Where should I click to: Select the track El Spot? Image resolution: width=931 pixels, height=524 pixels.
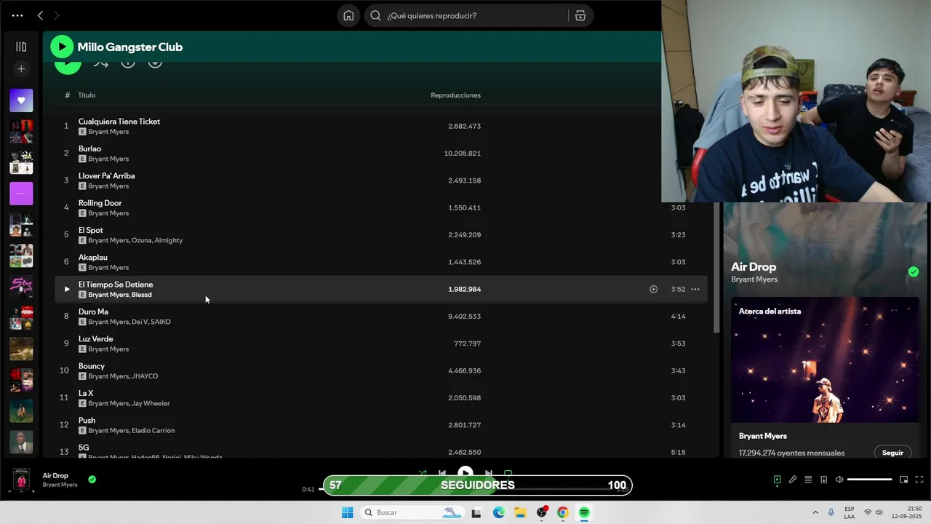(x=91, y=230)
